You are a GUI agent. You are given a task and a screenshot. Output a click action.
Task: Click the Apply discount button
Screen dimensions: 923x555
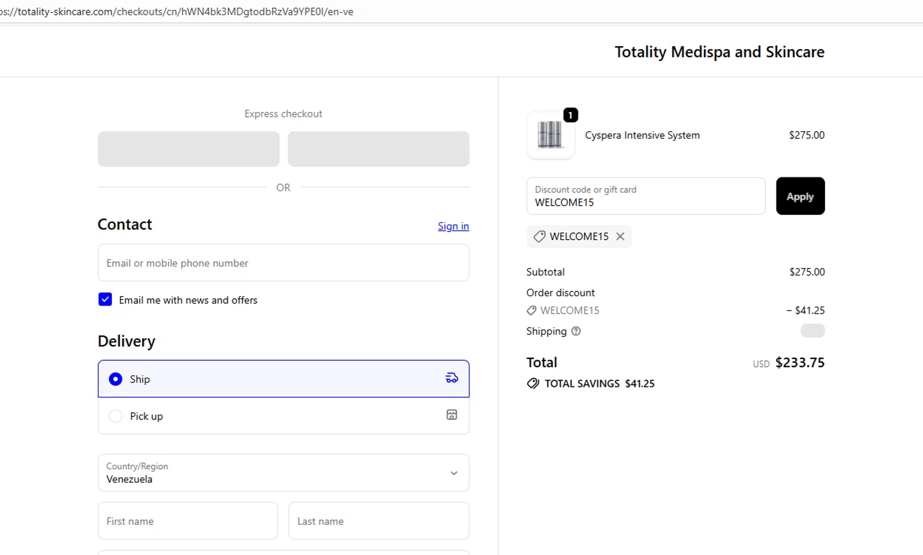[800, 196]
